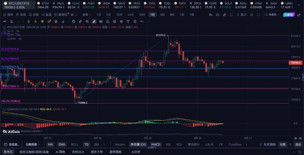
Task: Start 复盘 replay mode
Action: (47, 15)
